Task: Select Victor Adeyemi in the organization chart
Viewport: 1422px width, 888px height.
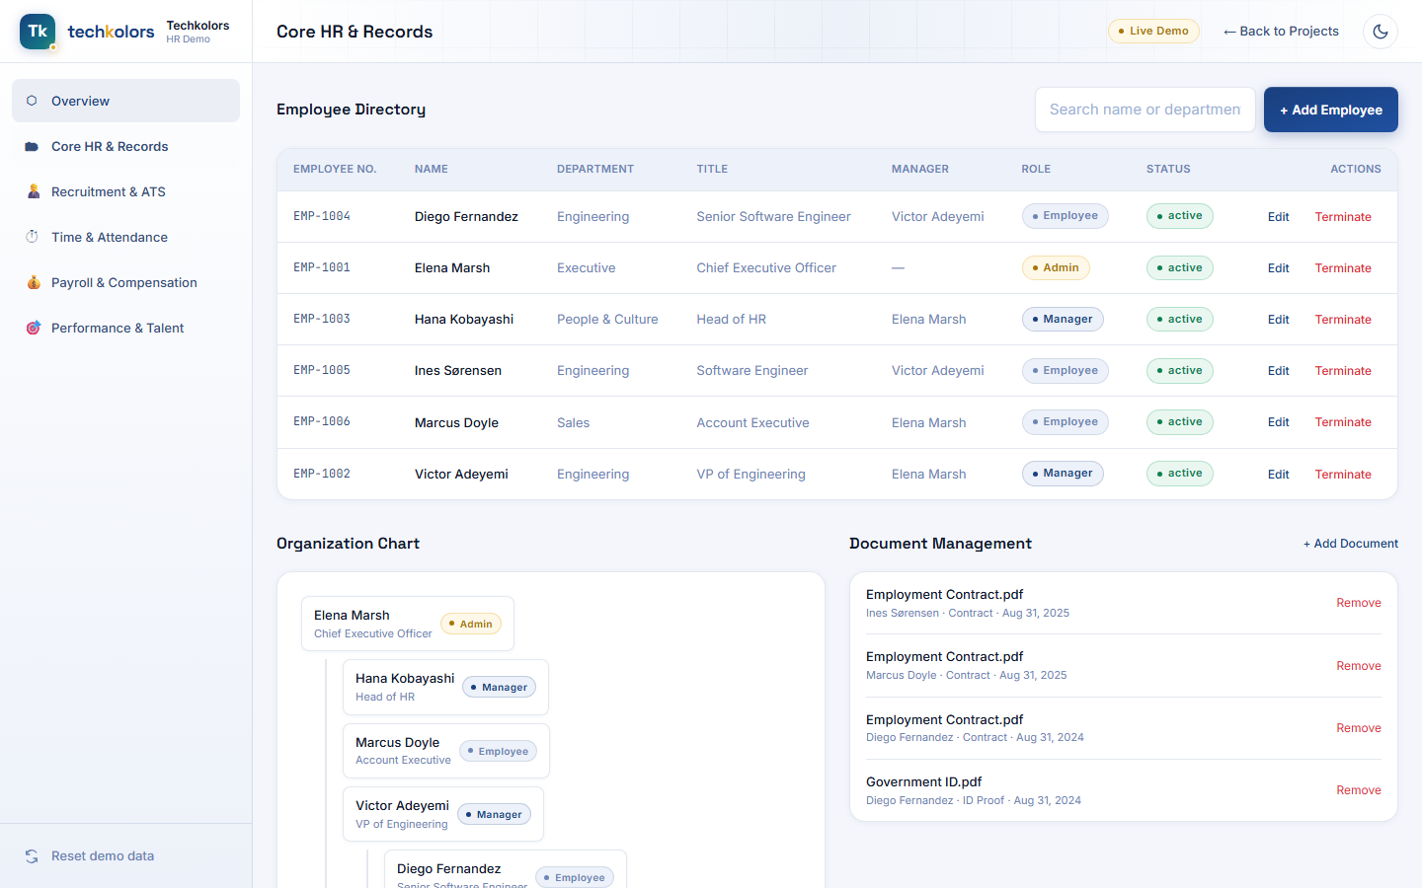Action: (x=443, y=814)
